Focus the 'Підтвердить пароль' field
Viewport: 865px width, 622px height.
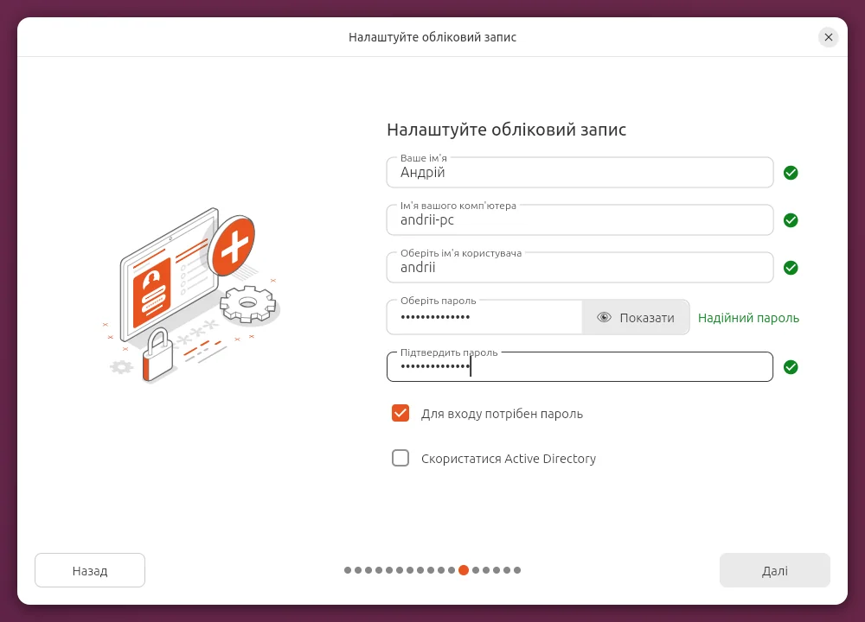[x=580, y=367]
